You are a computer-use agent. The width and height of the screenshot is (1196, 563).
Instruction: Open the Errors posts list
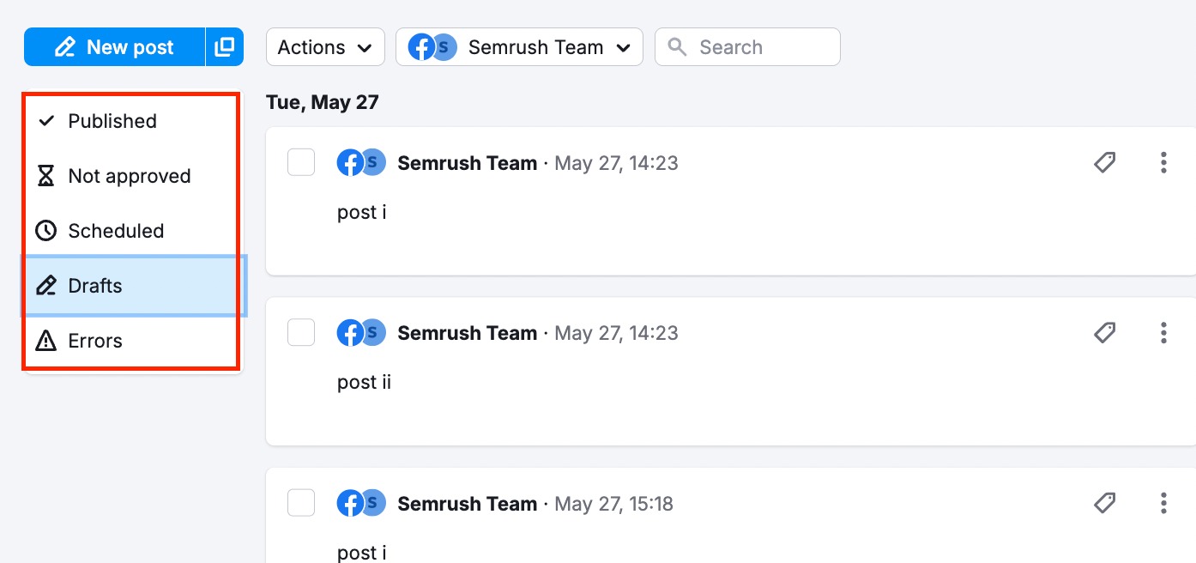pyautogui.click(x=95, y=341)
